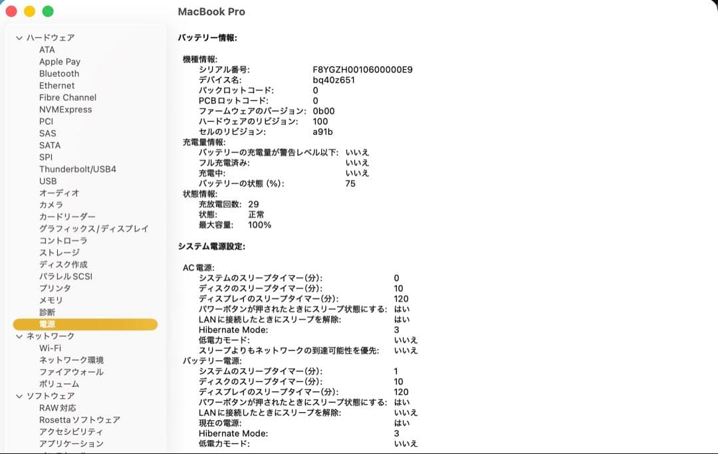The width and height of the screenshot is (718, 454).
Task: Select Bluetooth in the hardware list
Action: (x=59, y=73)
